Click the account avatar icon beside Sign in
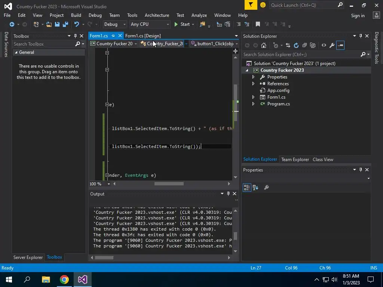 [x=376, y=15]
